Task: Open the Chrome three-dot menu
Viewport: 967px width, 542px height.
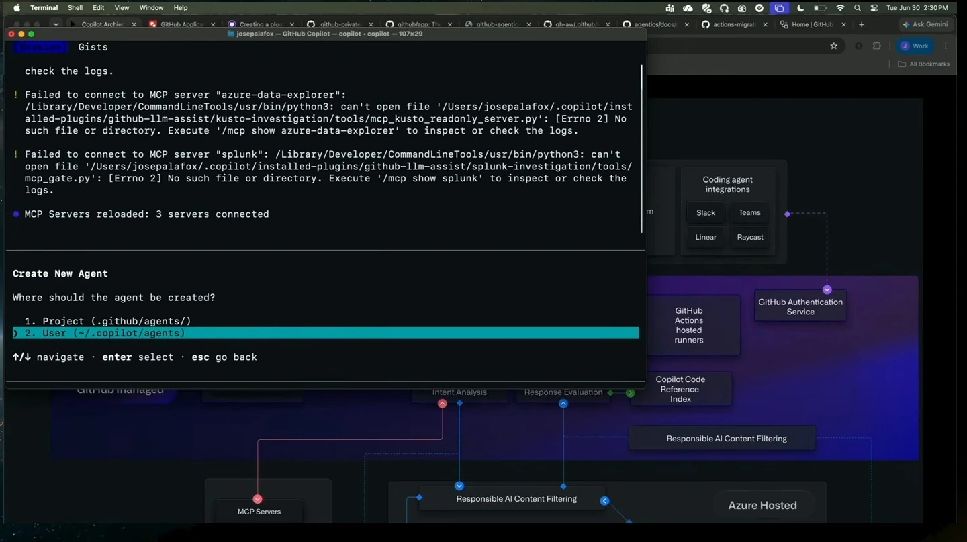Action: (946, 46)
